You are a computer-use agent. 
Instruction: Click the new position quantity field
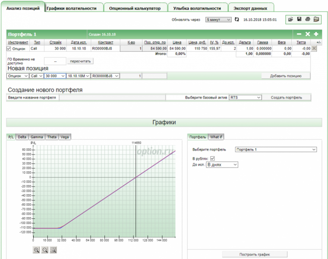click(x=131, y=76)
